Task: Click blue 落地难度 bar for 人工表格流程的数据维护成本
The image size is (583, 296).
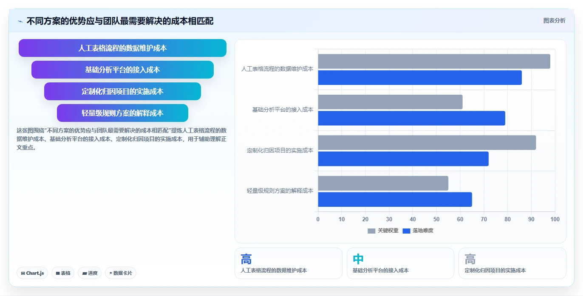Action: coord(420,77)
